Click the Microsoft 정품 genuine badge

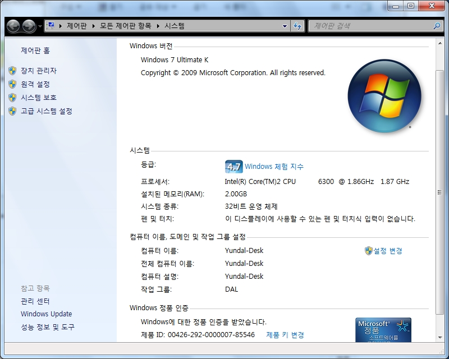pyautogui.click(x=383, y=330)
